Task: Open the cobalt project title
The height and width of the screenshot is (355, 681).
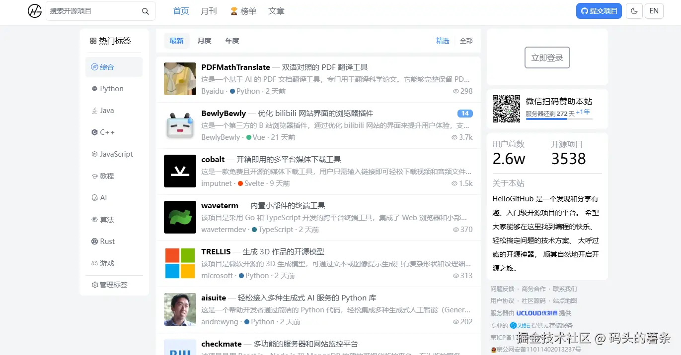Action: [x=213, y=160]
